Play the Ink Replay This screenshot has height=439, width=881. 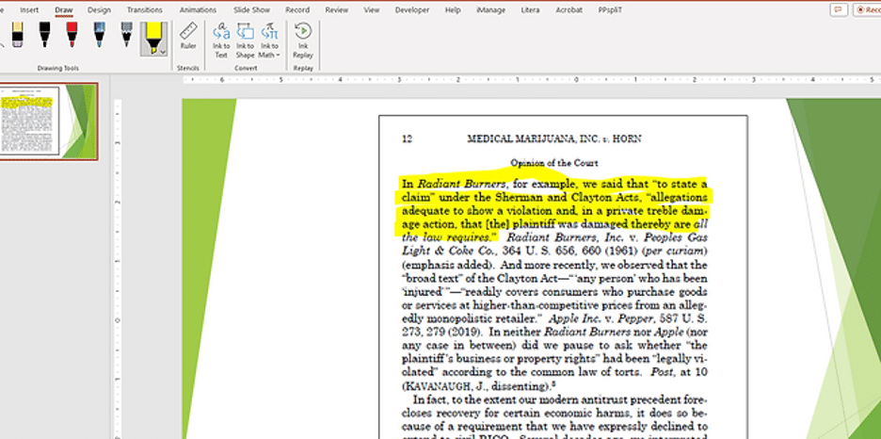[303, 38]
